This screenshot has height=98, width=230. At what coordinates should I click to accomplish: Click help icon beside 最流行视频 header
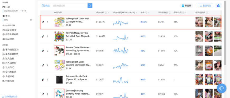(x=207, y=13)
